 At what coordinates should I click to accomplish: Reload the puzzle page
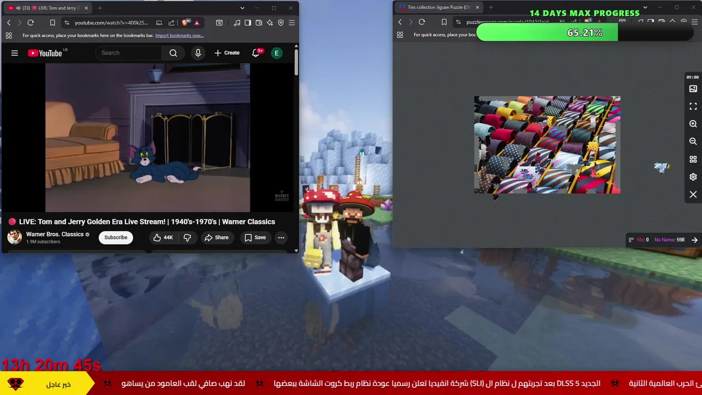(422, 22)
